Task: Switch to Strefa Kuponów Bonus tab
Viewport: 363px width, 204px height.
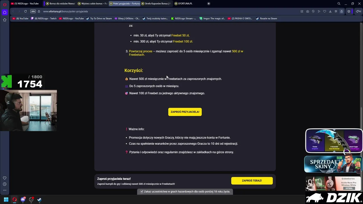Action: pos(156,4)
